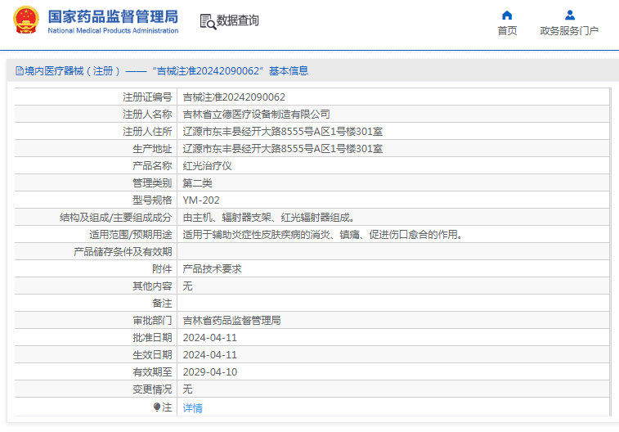
Task: Click the 其他内容 value 无
Action: coord(187,286)
